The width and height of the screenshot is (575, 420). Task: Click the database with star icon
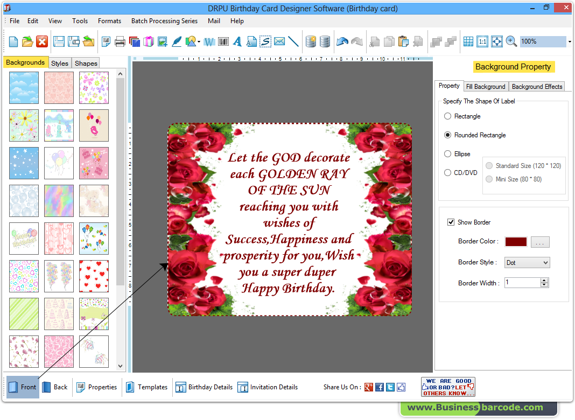[x=311, y=41]
